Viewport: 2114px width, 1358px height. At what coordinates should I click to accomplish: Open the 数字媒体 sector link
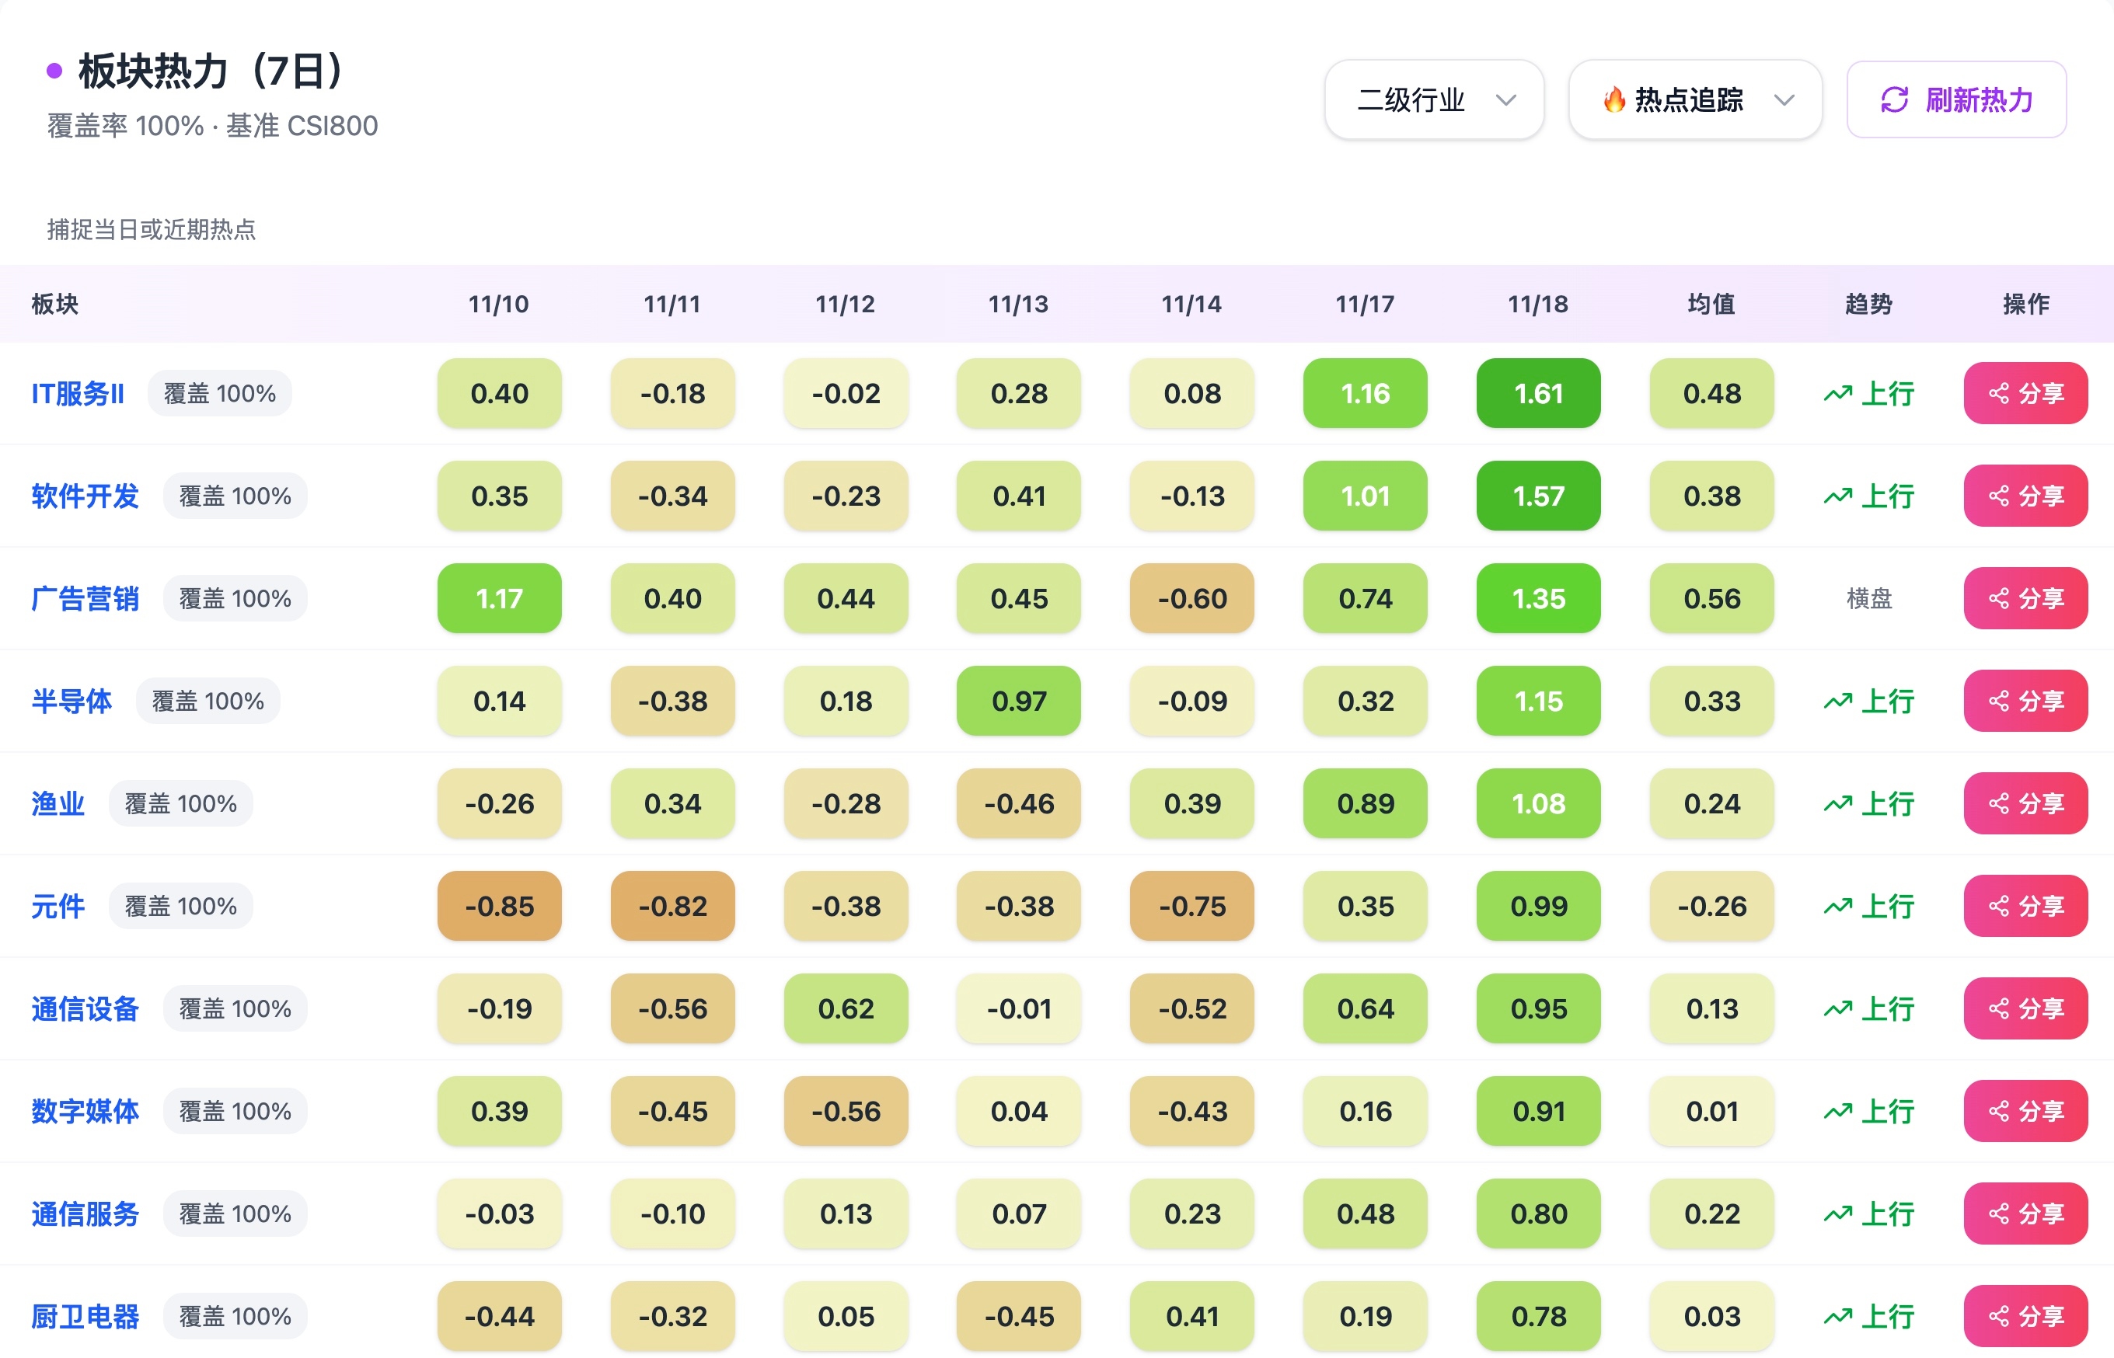85,1111
